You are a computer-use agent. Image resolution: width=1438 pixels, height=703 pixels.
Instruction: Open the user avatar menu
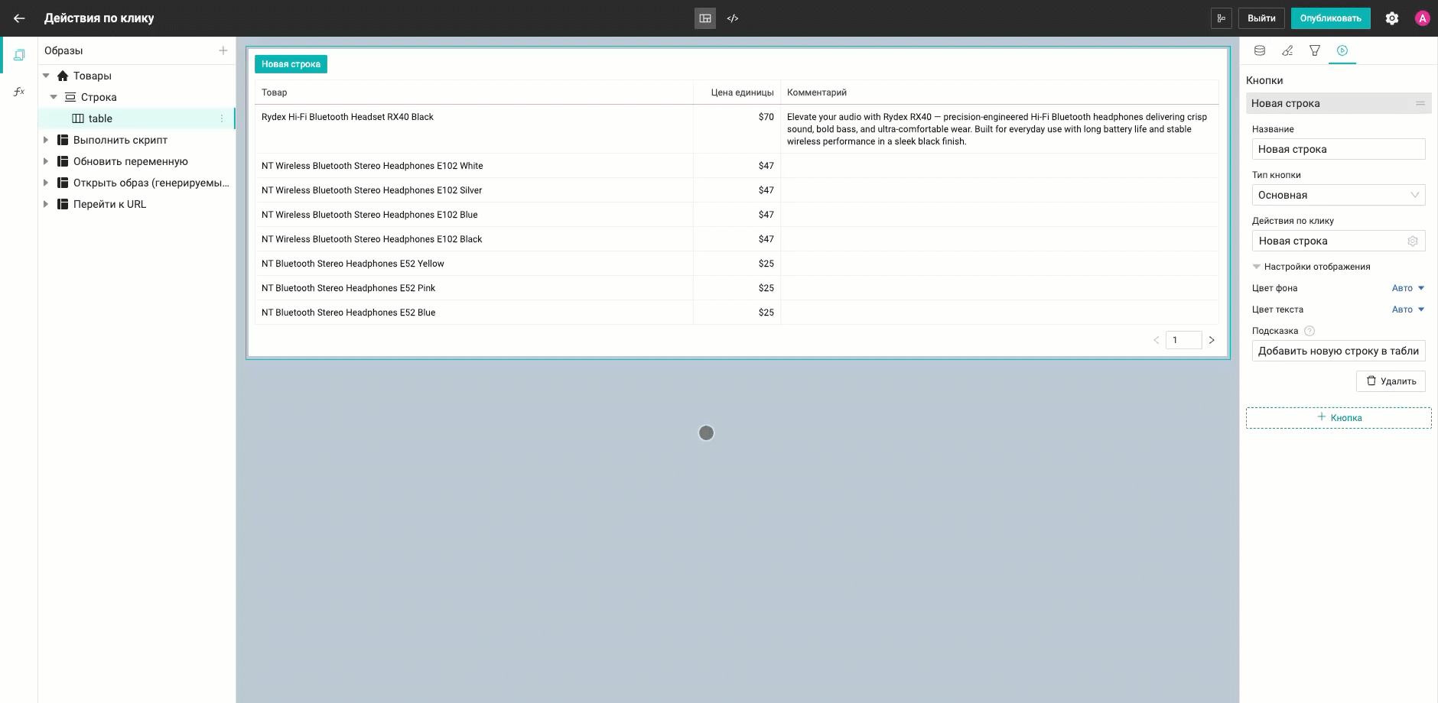[1422, 18]
